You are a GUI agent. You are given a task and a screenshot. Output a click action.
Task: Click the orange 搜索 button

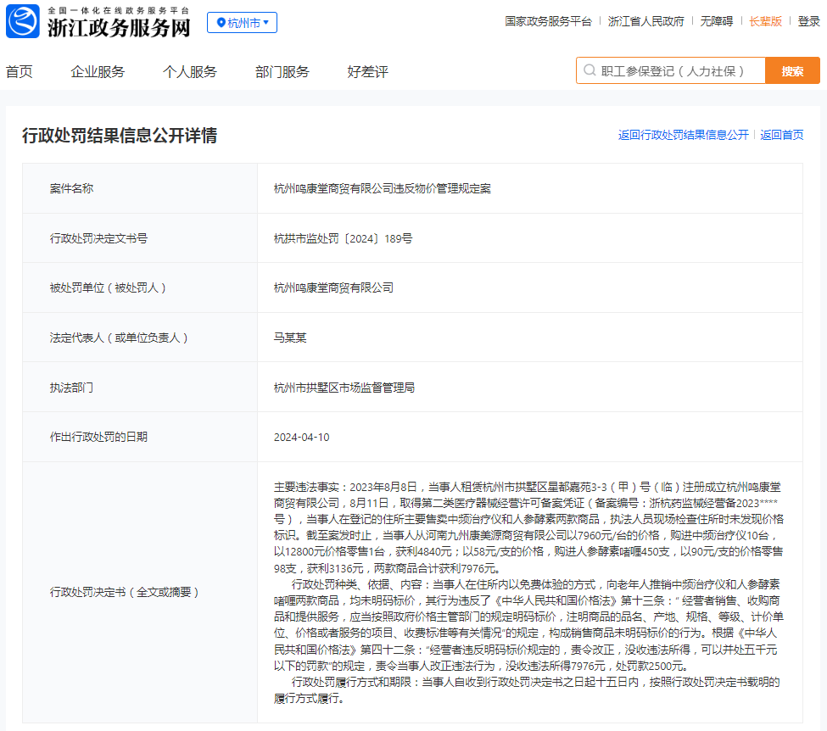click(x=793, y=70)
